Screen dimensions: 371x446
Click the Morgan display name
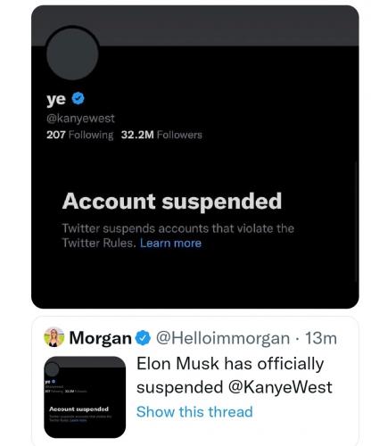[100, 338]
